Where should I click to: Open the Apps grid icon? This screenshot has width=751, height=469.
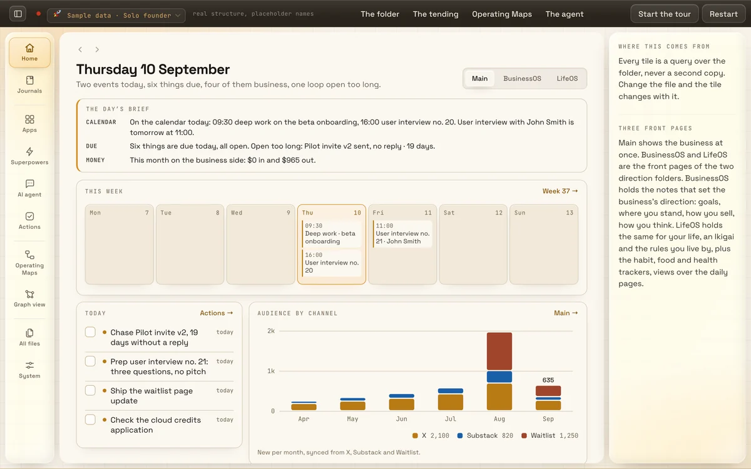coord(29,124)
